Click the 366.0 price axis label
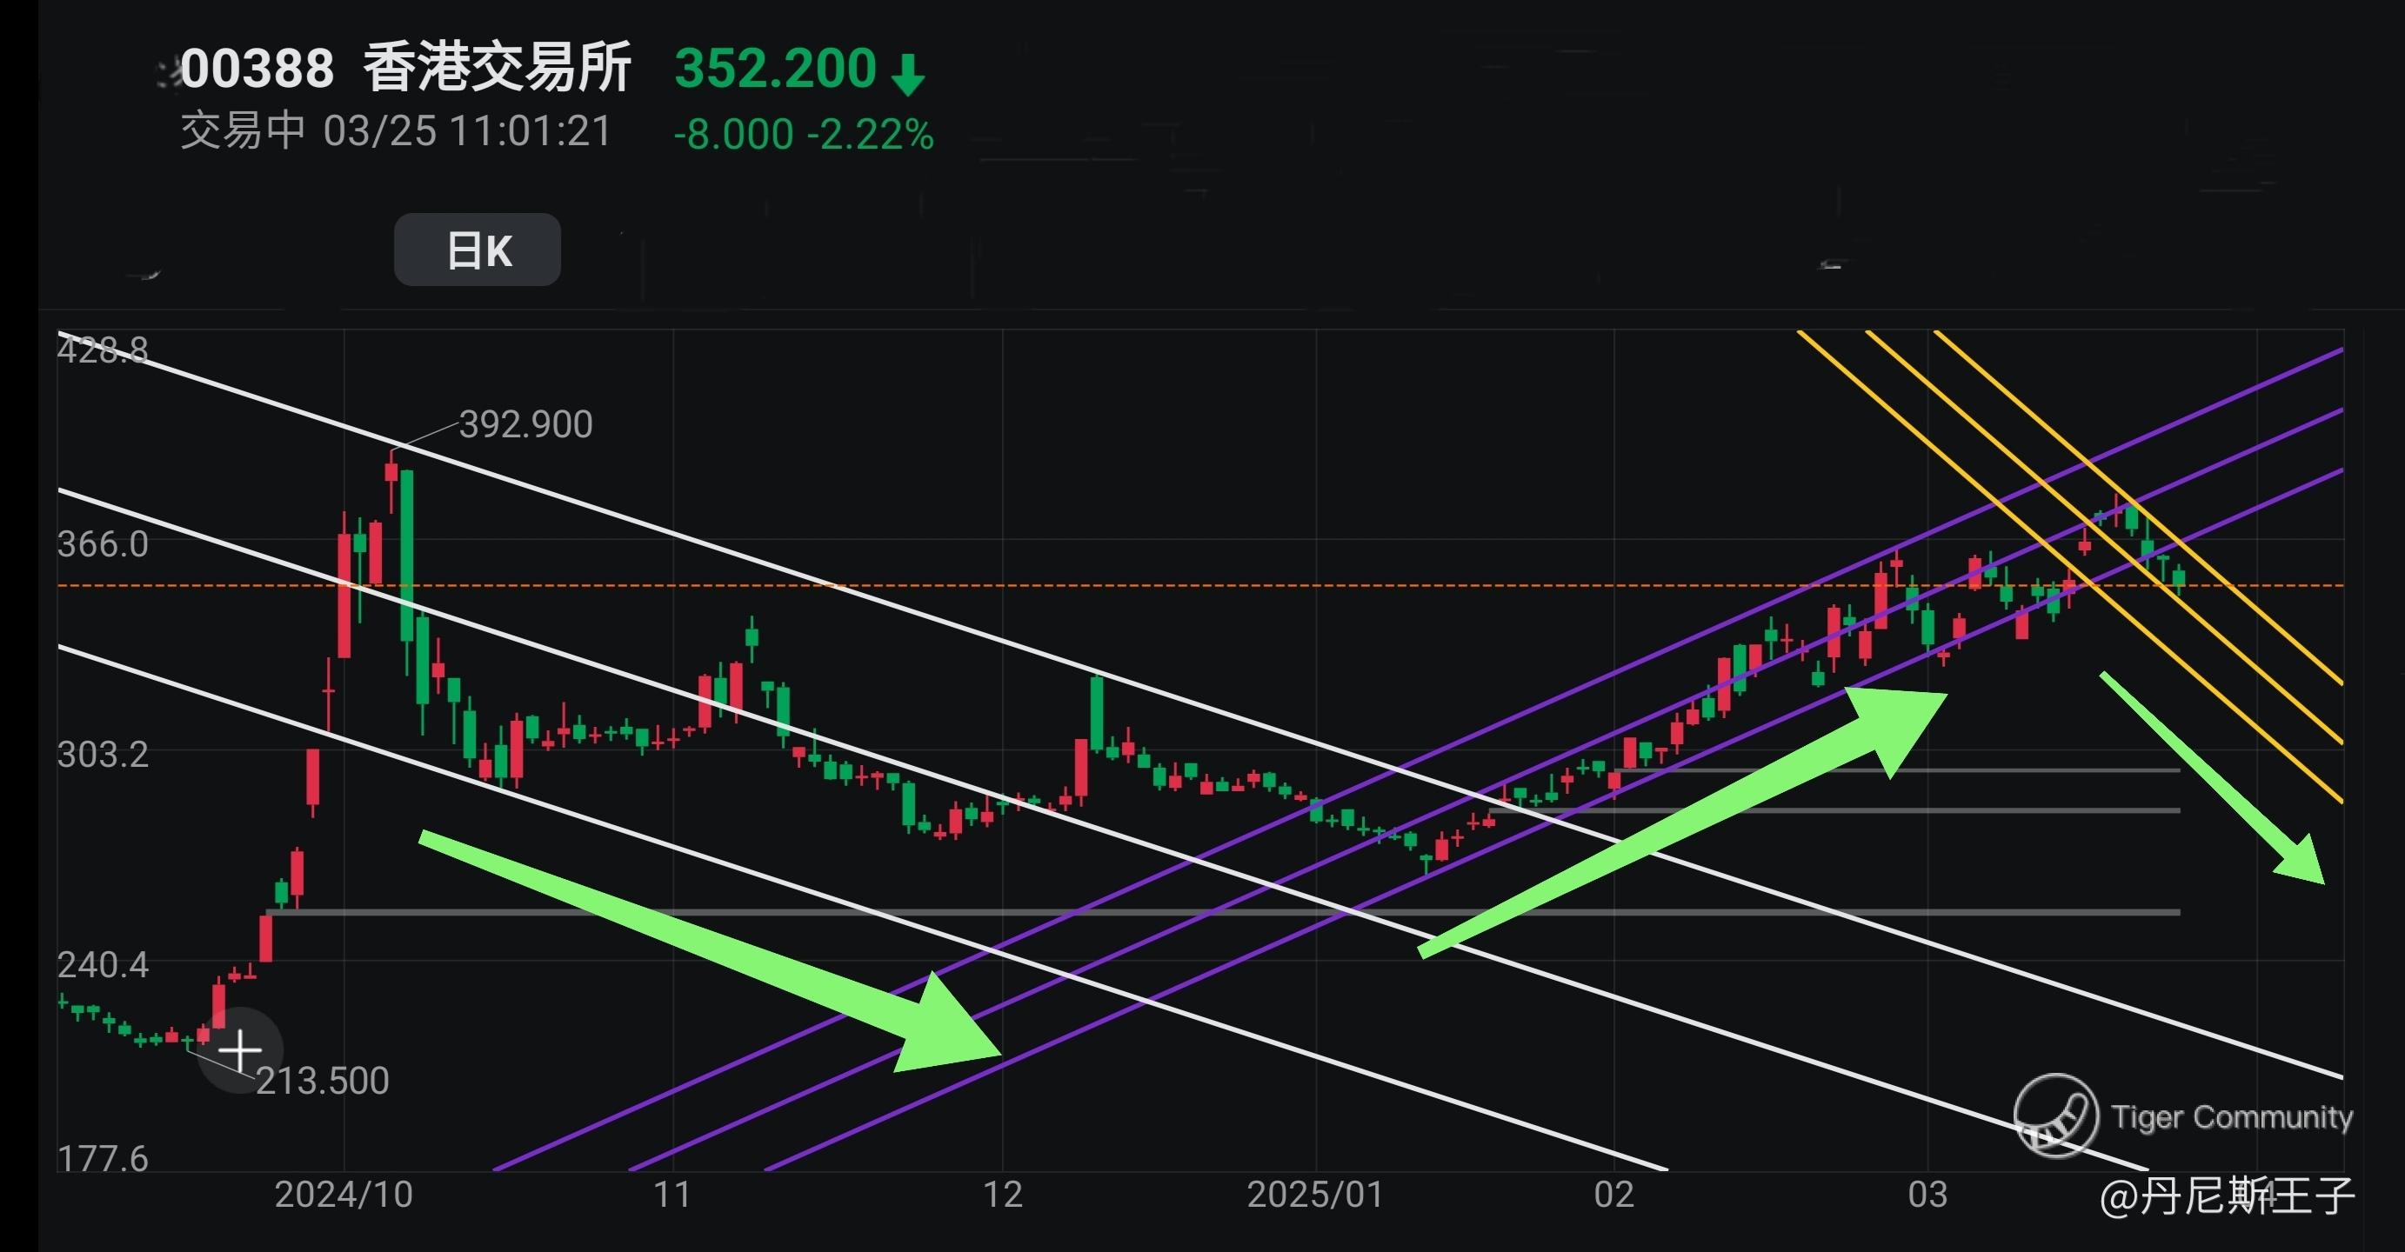This screenshot has width=2405, height=1252. pos(103,544)
